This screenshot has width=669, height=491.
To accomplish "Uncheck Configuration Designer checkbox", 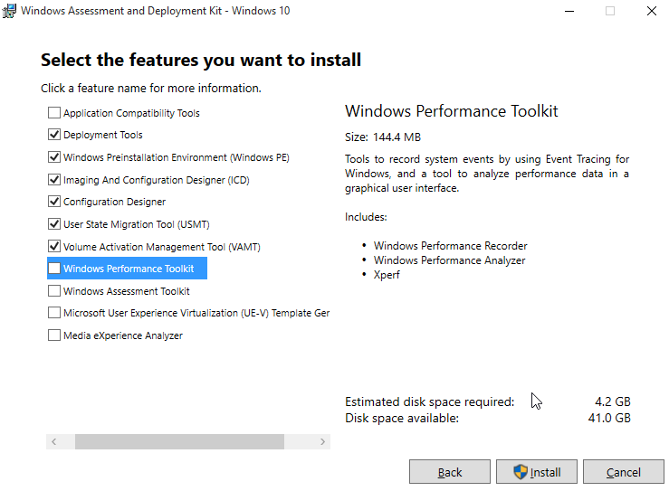I will point(54,202).
